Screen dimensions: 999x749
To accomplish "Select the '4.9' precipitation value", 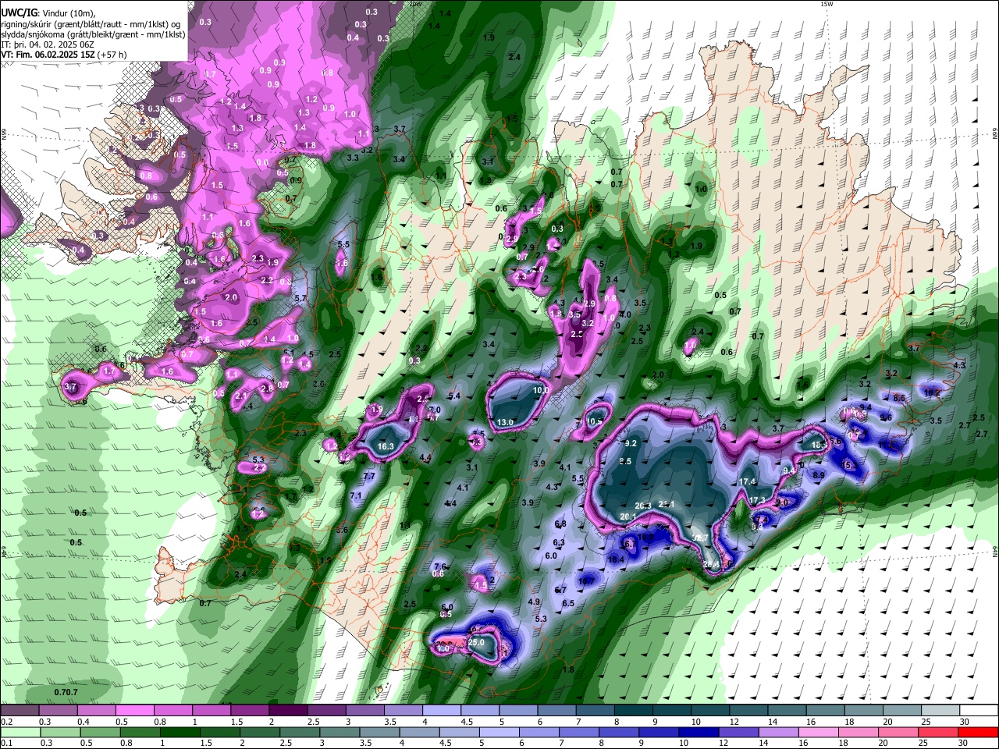I will [534, 602].
